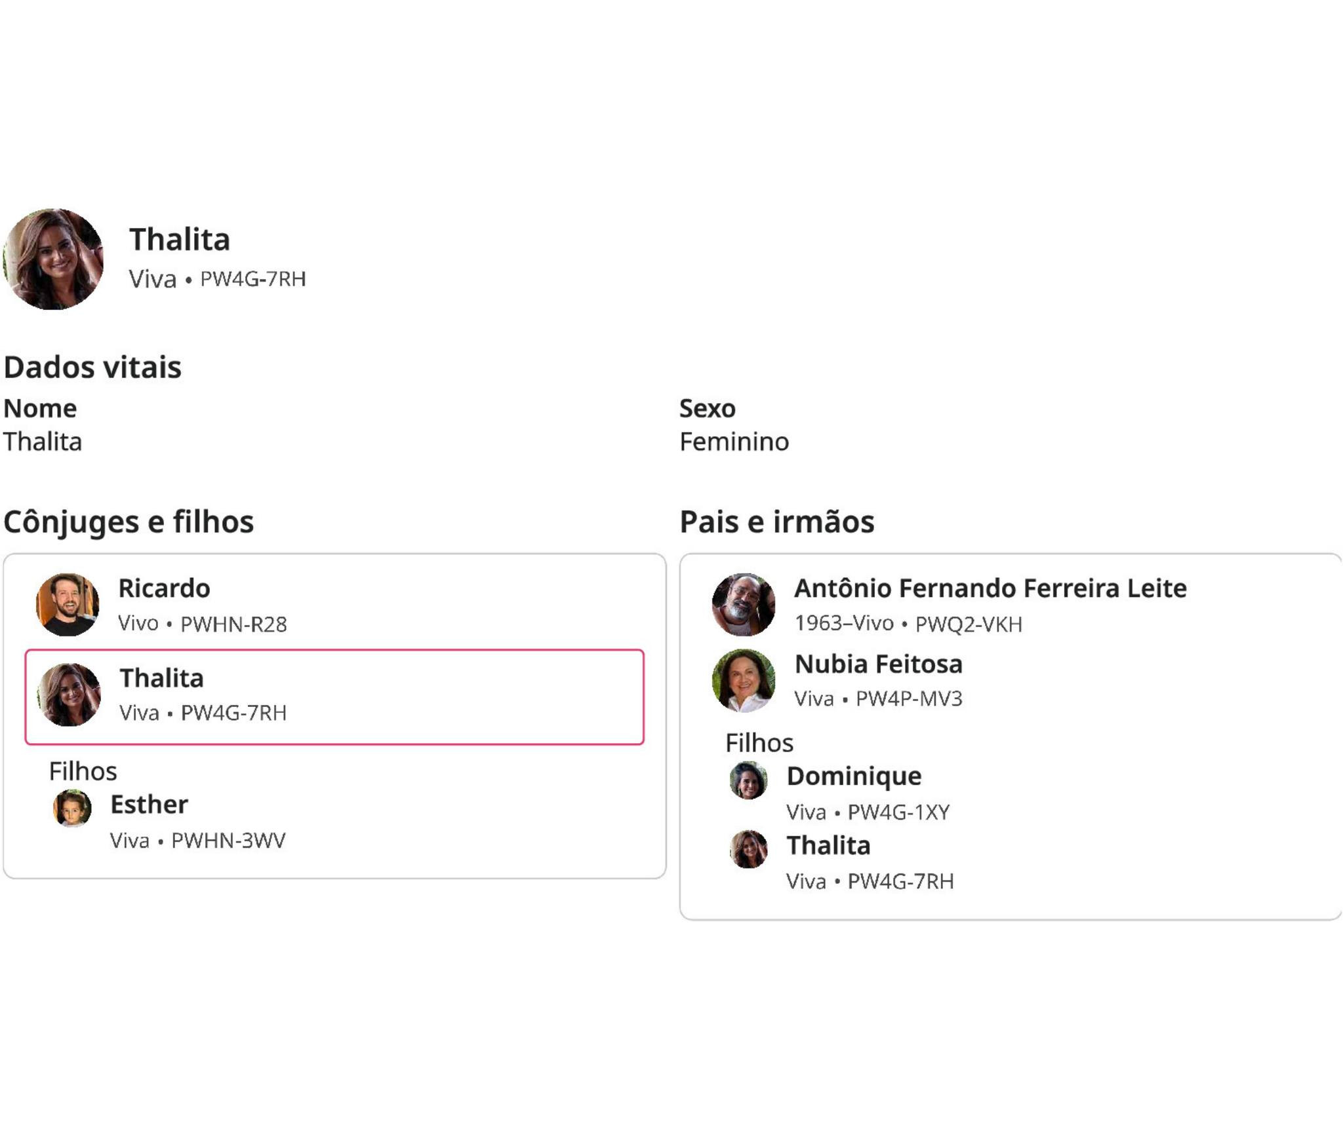Open the Esther child name link
Screen dimensions: 1343x1125
pos(149,804)
